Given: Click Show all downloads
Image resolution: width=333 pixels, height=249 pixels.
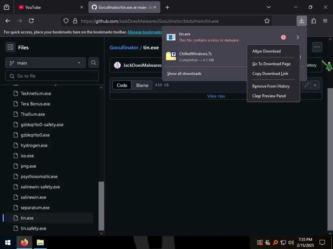Looking at the screenshot, I should (x=184, y=74).
